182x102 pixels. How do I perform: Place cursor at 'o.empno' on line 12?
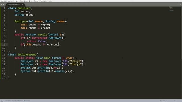(x=53, y=45)
